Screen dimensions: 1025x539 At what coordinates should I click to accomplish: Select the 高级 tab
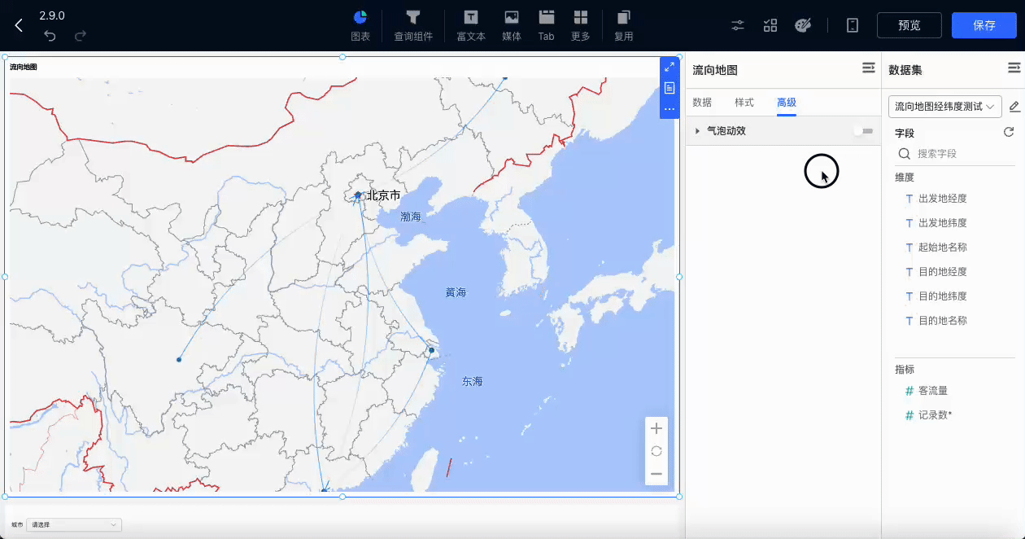(787, 103)
